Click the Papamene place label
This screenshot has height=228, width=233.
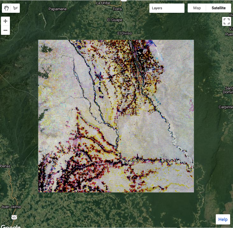(x=57, y=9)
